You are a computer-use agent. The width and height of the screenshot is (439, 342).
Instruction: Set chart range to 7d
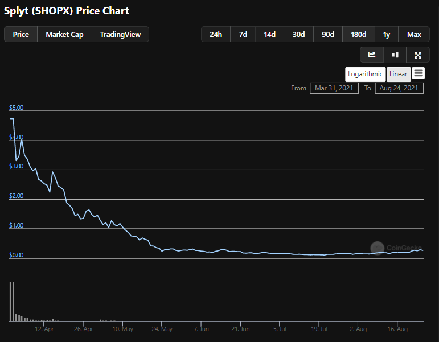(x=243, y=34)
